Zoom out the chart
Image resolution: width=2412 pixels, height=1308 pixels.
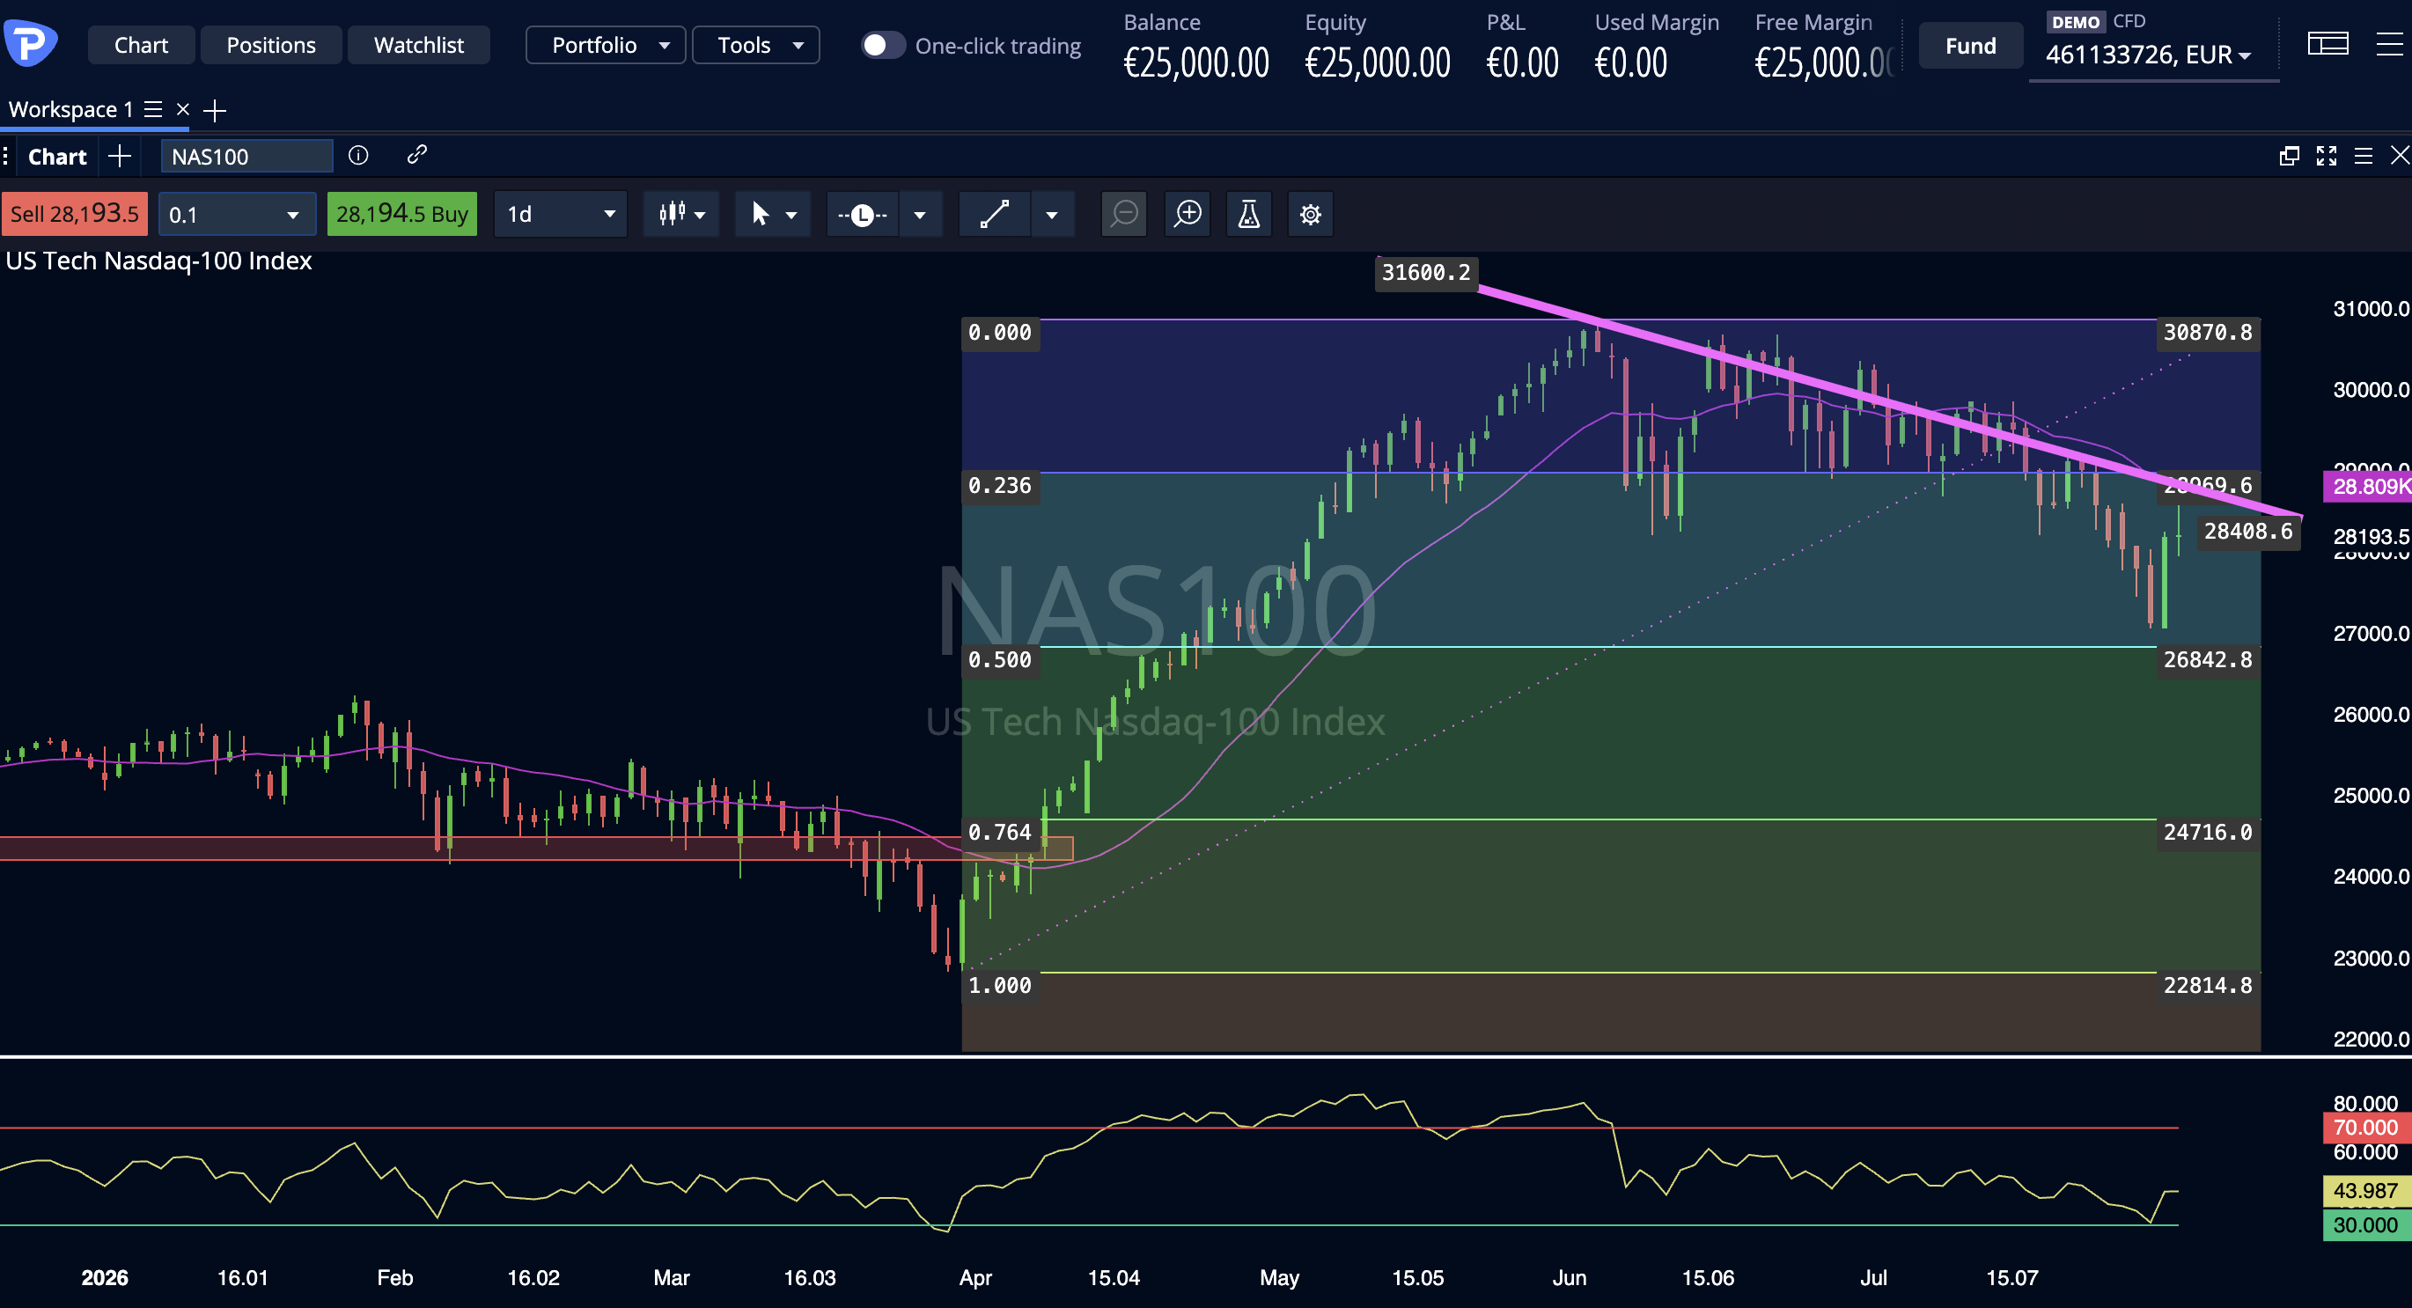(1123, 215)
